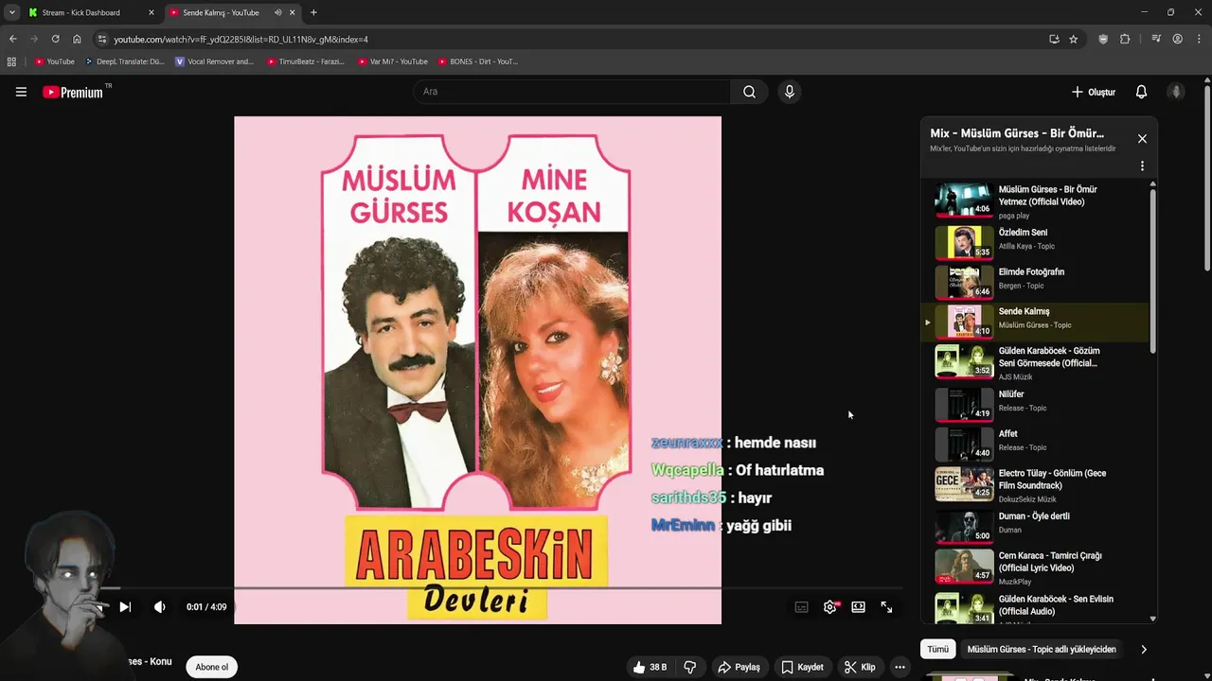The image size is (1212, 681).
Task: Open the Oluştur create menu
Action: [1094, 92]
